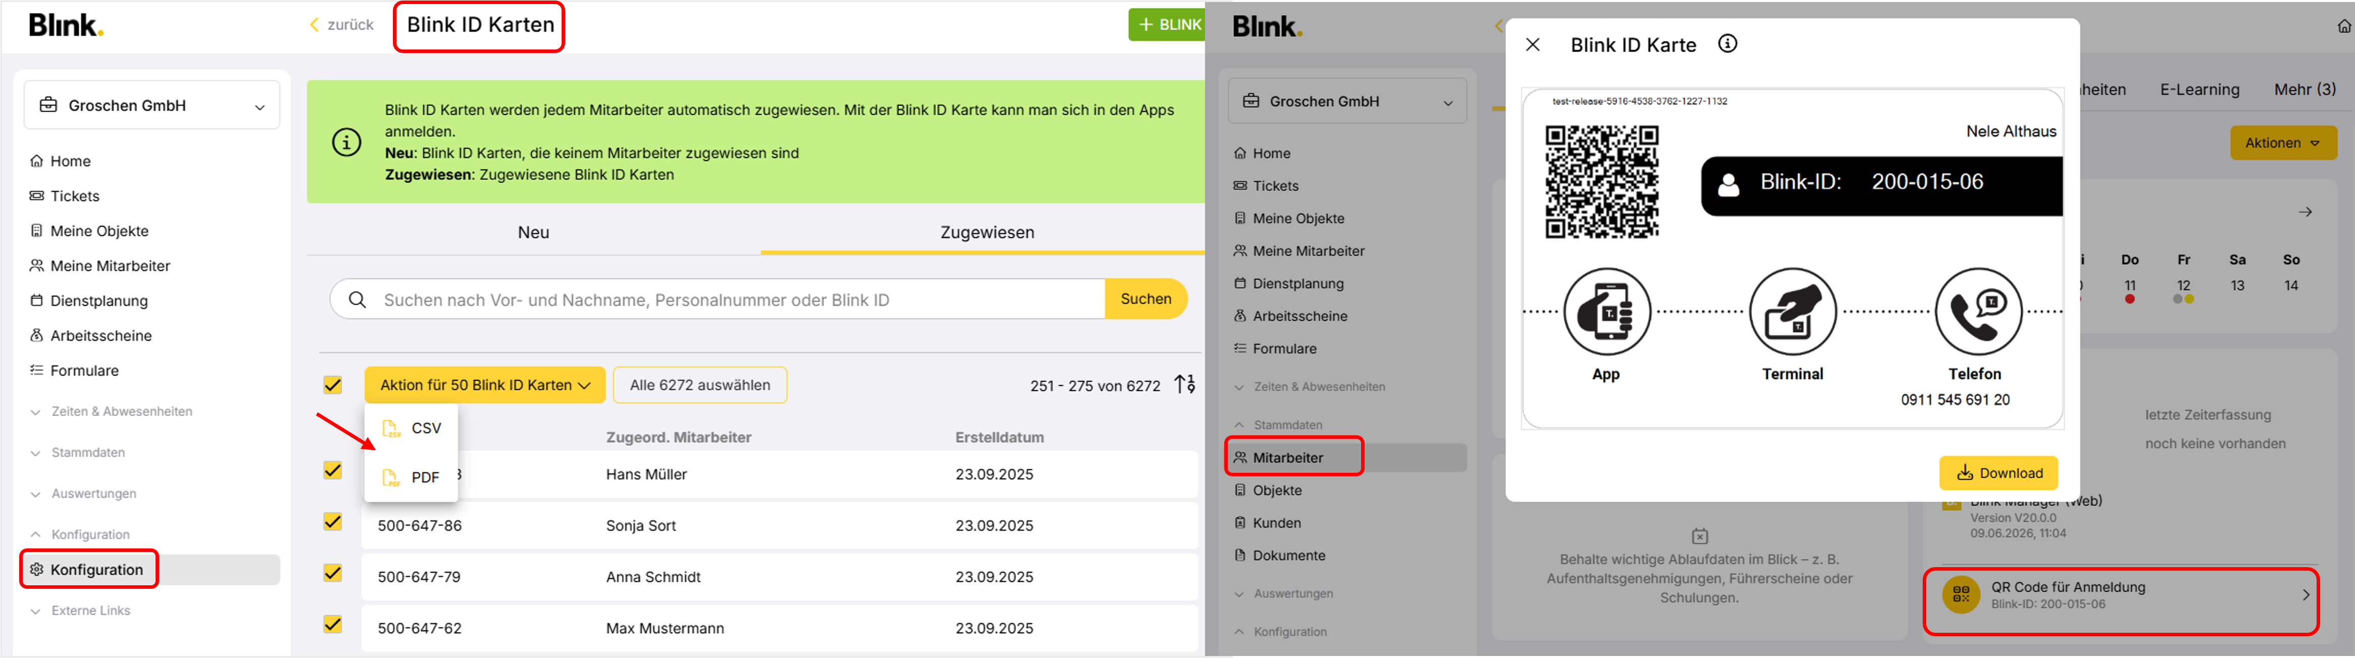Click the info circle icon in green banner
The image size is (2355, 658).
[x=346, y=142]
